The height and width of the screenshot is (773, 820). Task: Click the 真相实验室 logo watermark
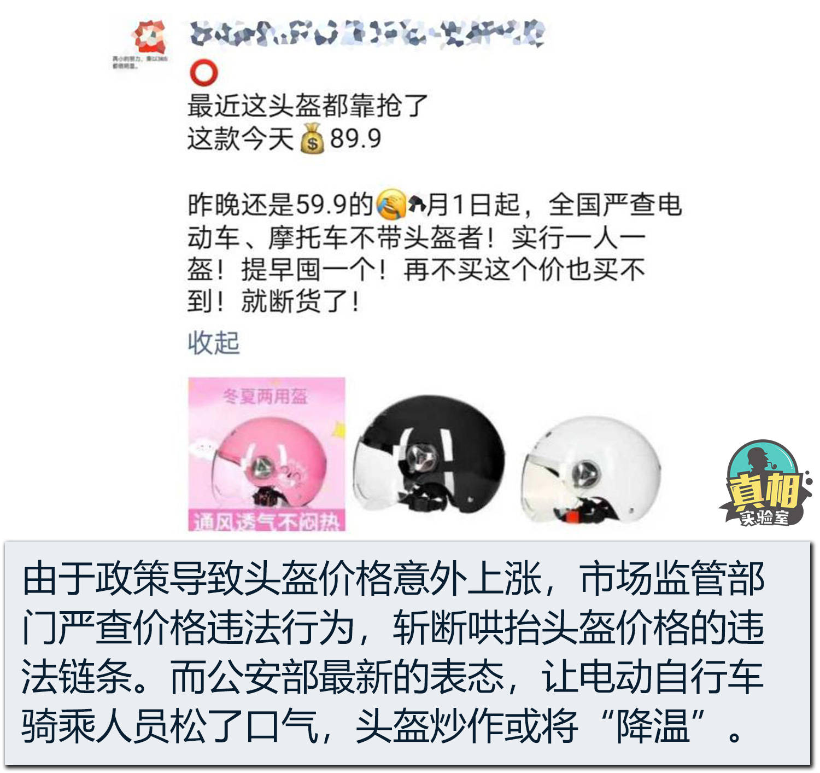click(765, 483)
